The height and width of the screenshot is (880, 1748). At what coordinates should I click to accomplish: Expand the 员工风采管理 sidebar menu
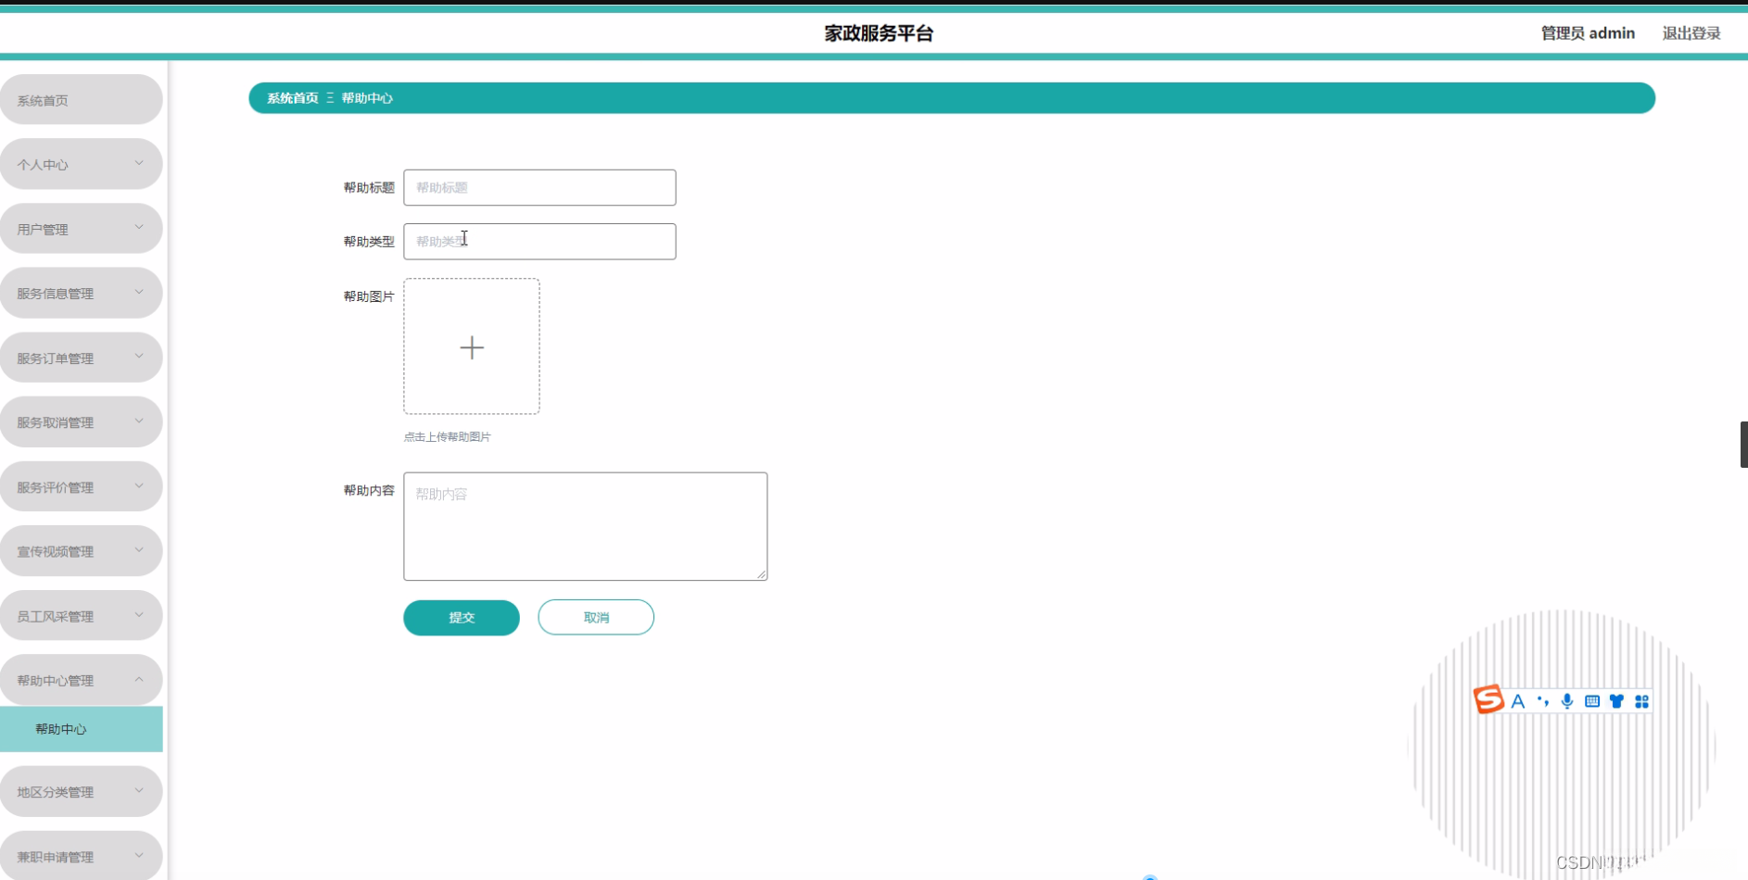[82, 615]
